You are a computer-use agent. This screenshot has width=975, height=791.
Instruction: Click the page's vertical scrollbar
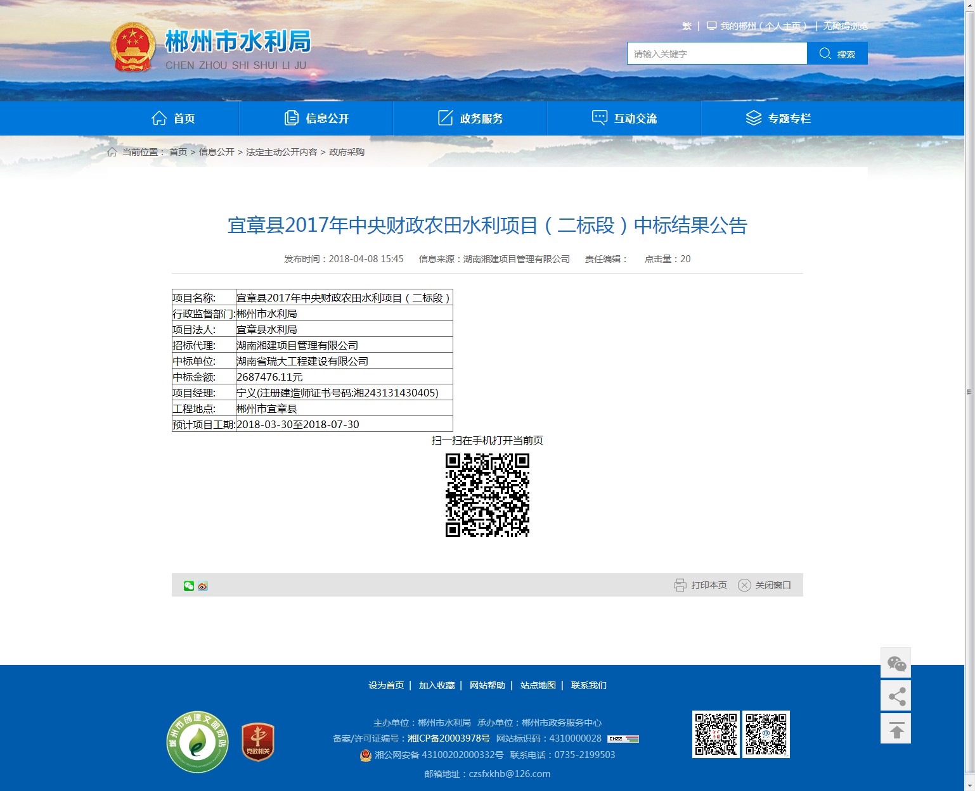click(969, 393)
